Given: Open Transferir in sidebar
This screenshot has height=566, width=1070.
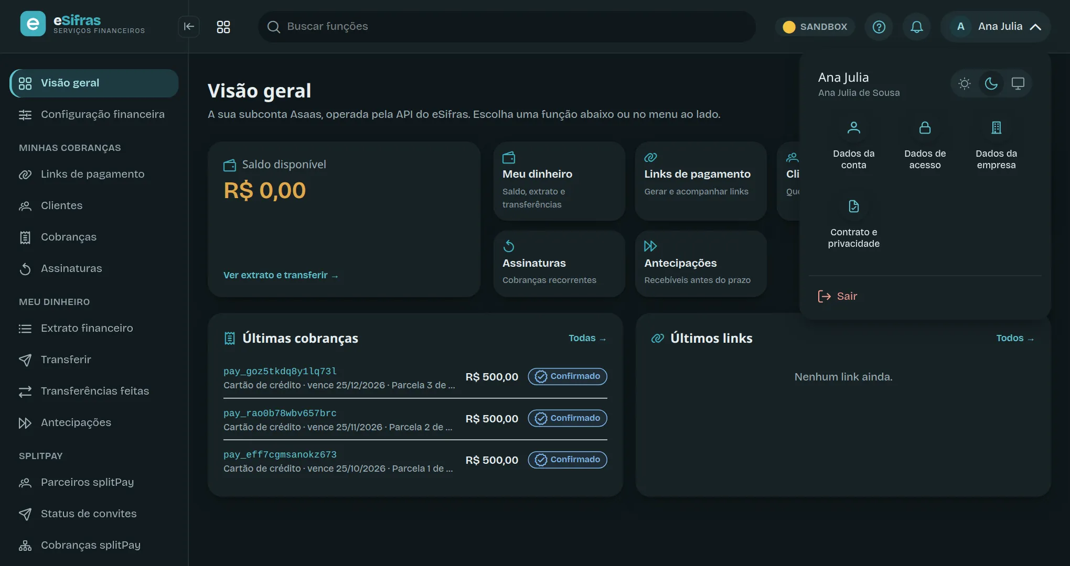Looking at the screenshot, I should point(94,360).
